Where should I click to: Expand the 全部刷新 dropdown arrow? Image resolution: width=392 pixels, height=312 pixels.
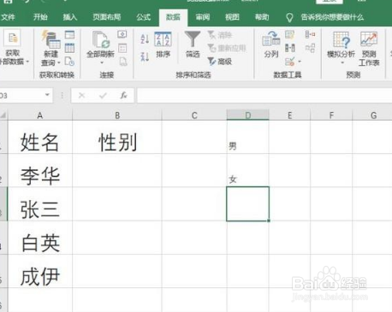click(101, 62)
